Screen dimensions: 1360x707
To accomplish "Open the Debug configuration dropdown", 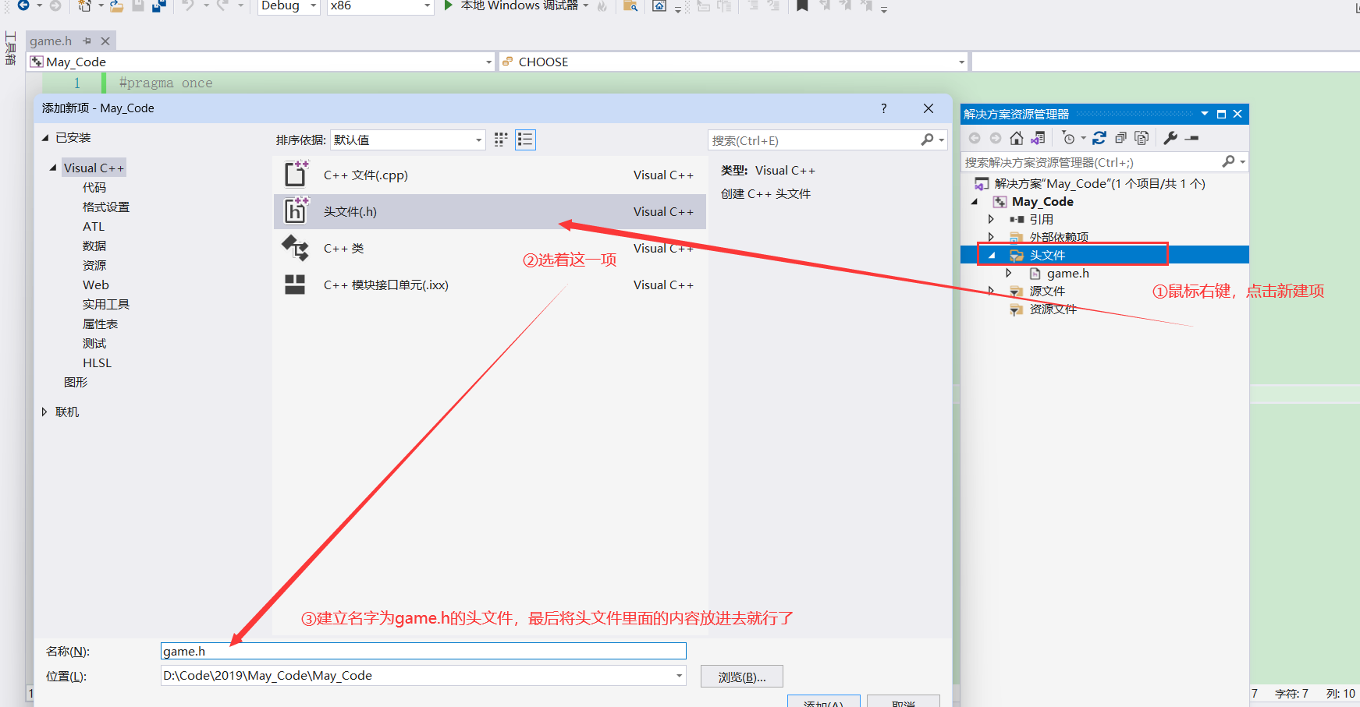I will click(x=314, y=5).
